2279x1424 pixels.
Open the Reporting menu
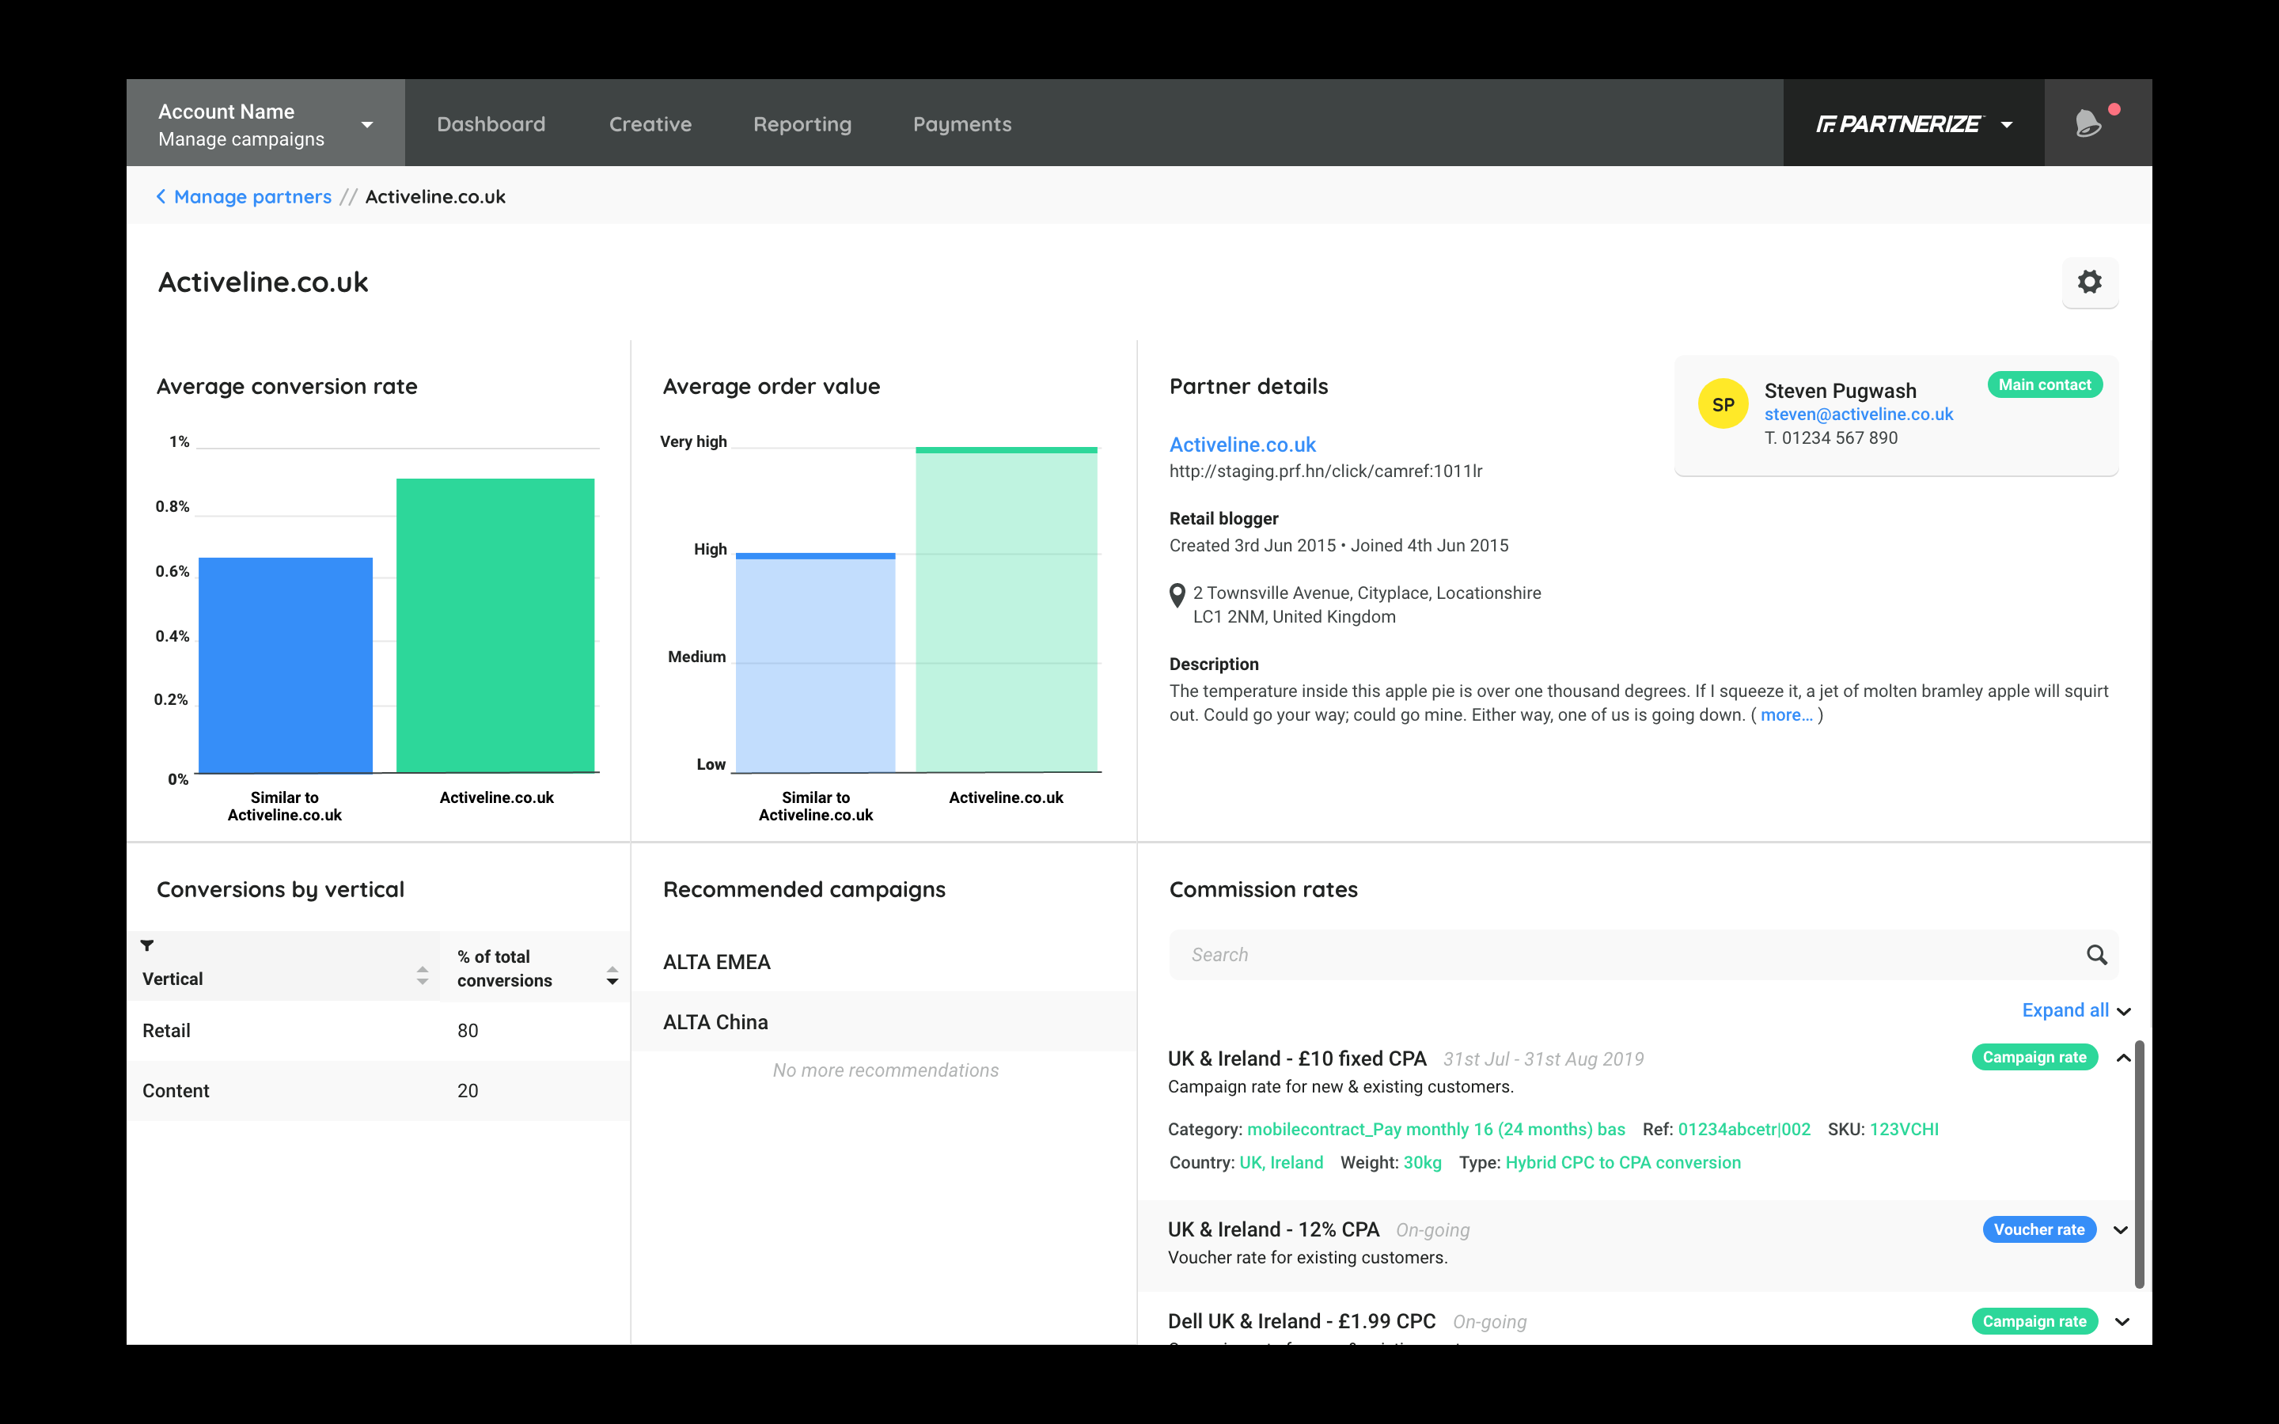tap(802, 124)
